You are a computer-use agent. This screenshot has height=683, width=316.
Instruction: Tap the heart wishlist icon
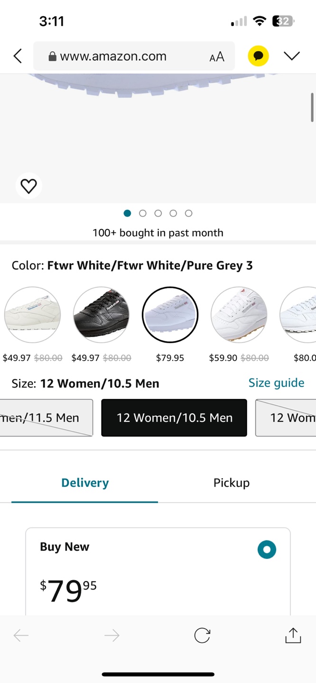point(28,186)
